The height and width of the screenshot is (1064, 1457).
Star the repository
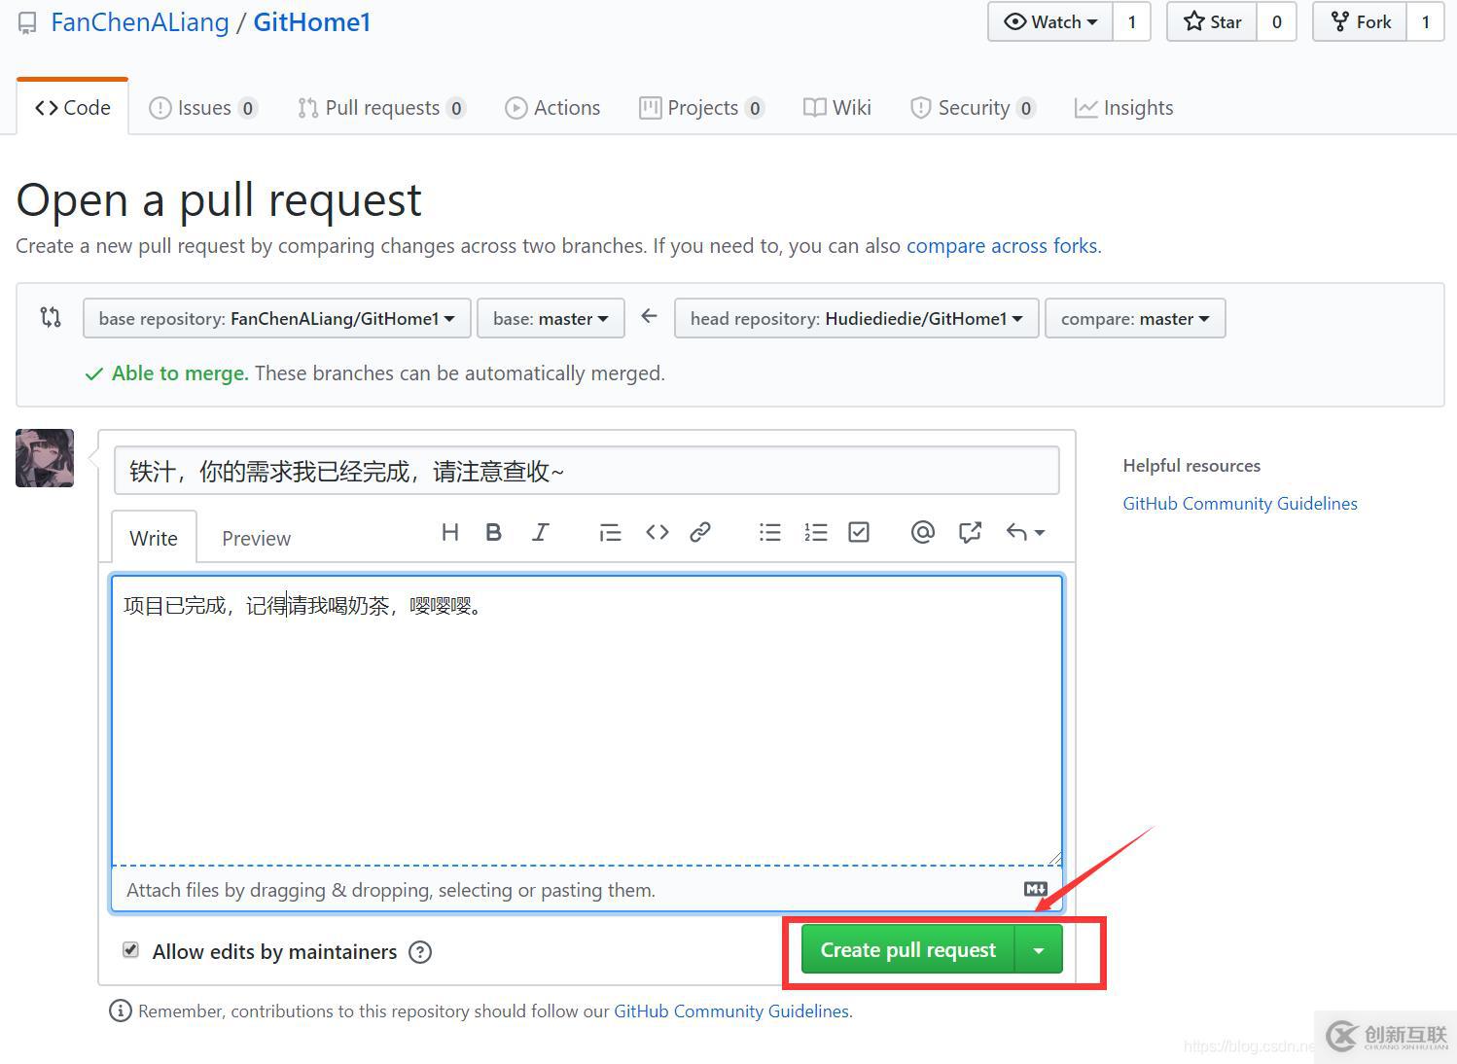pyautogui.click(x=1212, y=21)
